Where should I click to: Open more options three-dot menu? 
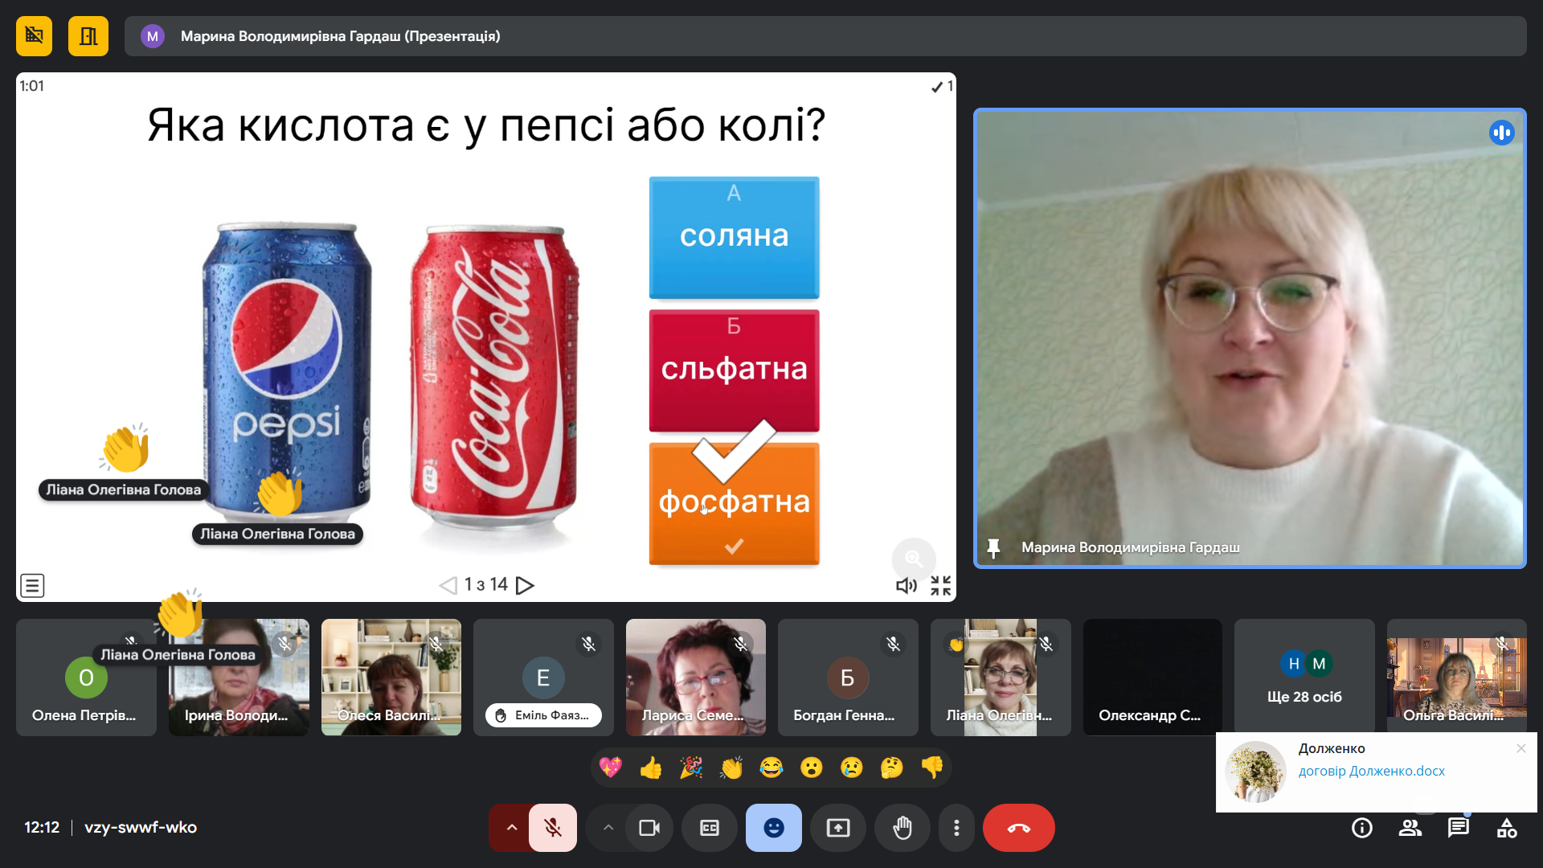956,828
